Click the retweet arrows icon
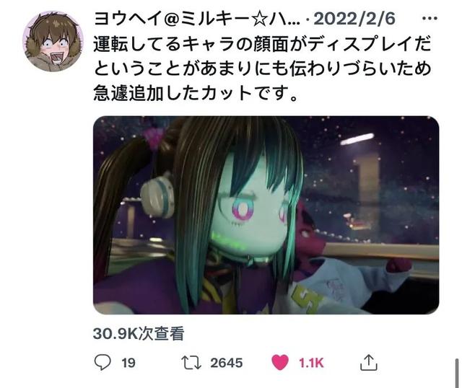 pos(191,363)
